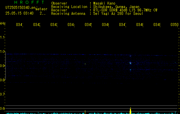Image resolution: width=180 pixels, height=114 pixels.
Task: Click the 1.1 frequency axis label
Action: tap(2, 37)
